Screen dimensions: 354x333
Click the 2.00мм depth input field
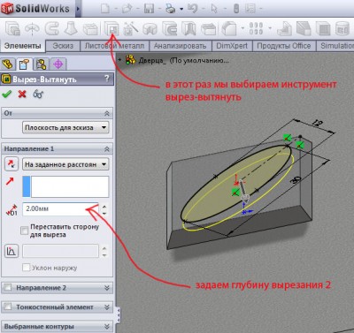pyautogui.click(x=60, y=208)
